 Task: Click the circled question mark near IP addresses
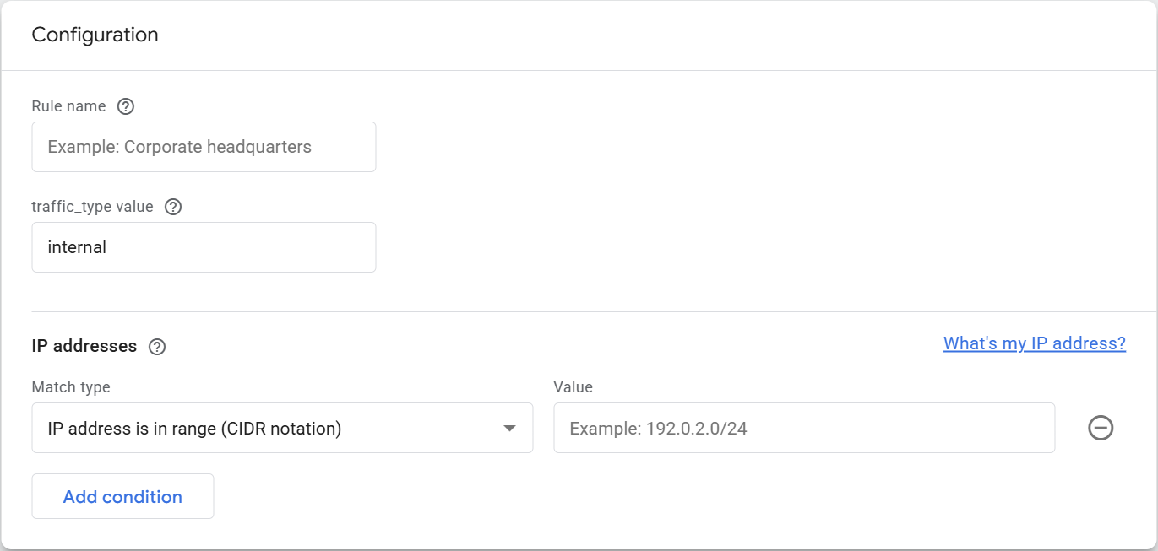[x=157, y=346]
